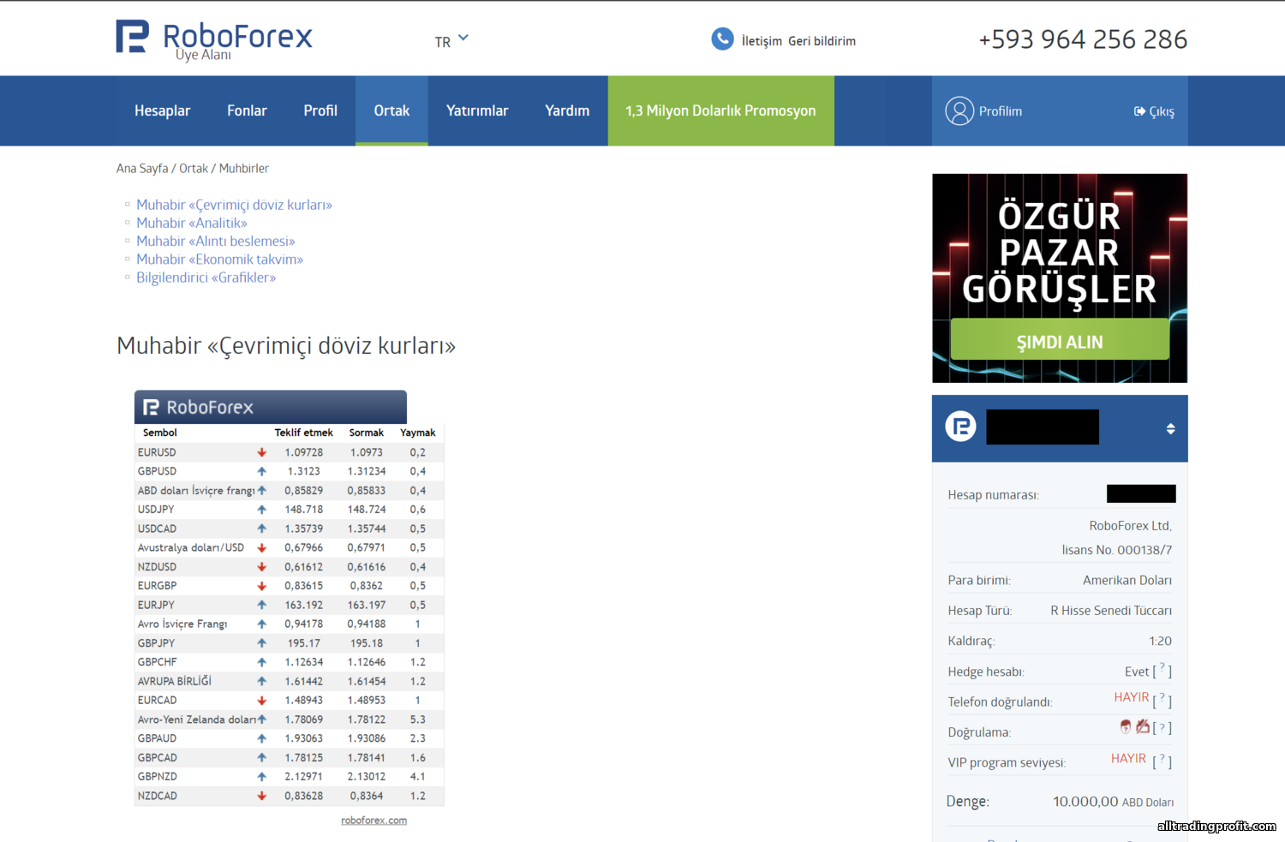Click the phone number +593 964 256 286

(1083, 39)
